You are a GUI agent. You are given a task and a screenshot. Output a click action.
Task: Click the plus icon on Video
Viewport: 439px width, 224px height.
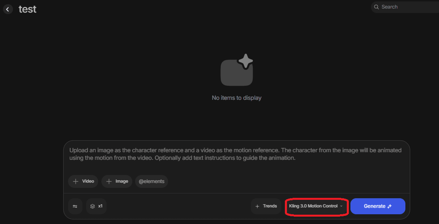(x=76, y=182)
